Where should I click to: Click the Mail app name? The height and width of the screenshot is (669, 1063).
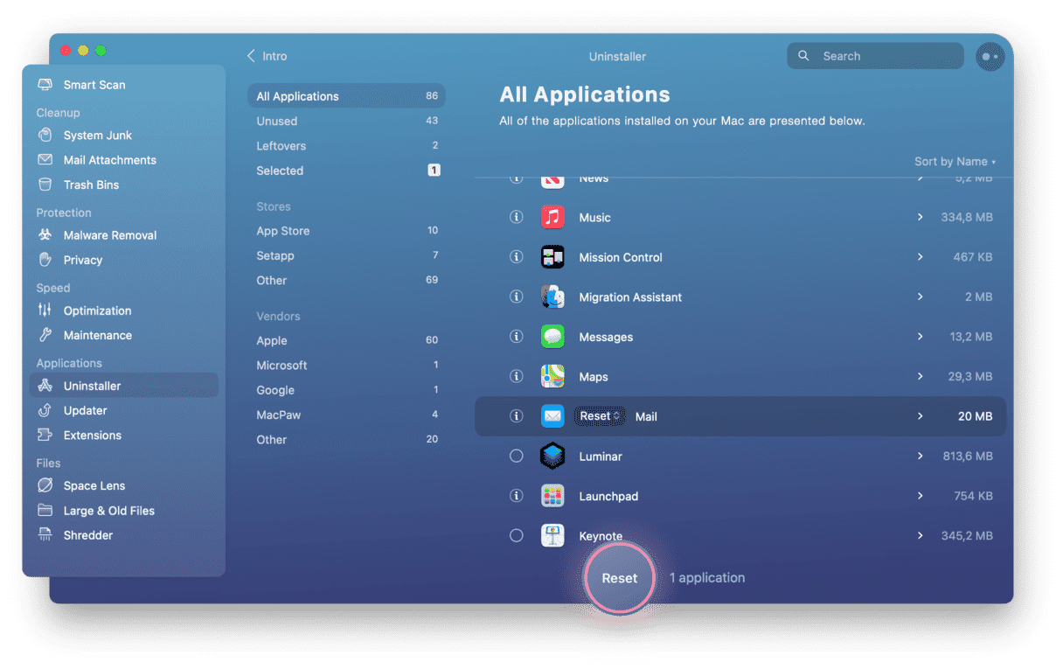(x=646, y=416)
